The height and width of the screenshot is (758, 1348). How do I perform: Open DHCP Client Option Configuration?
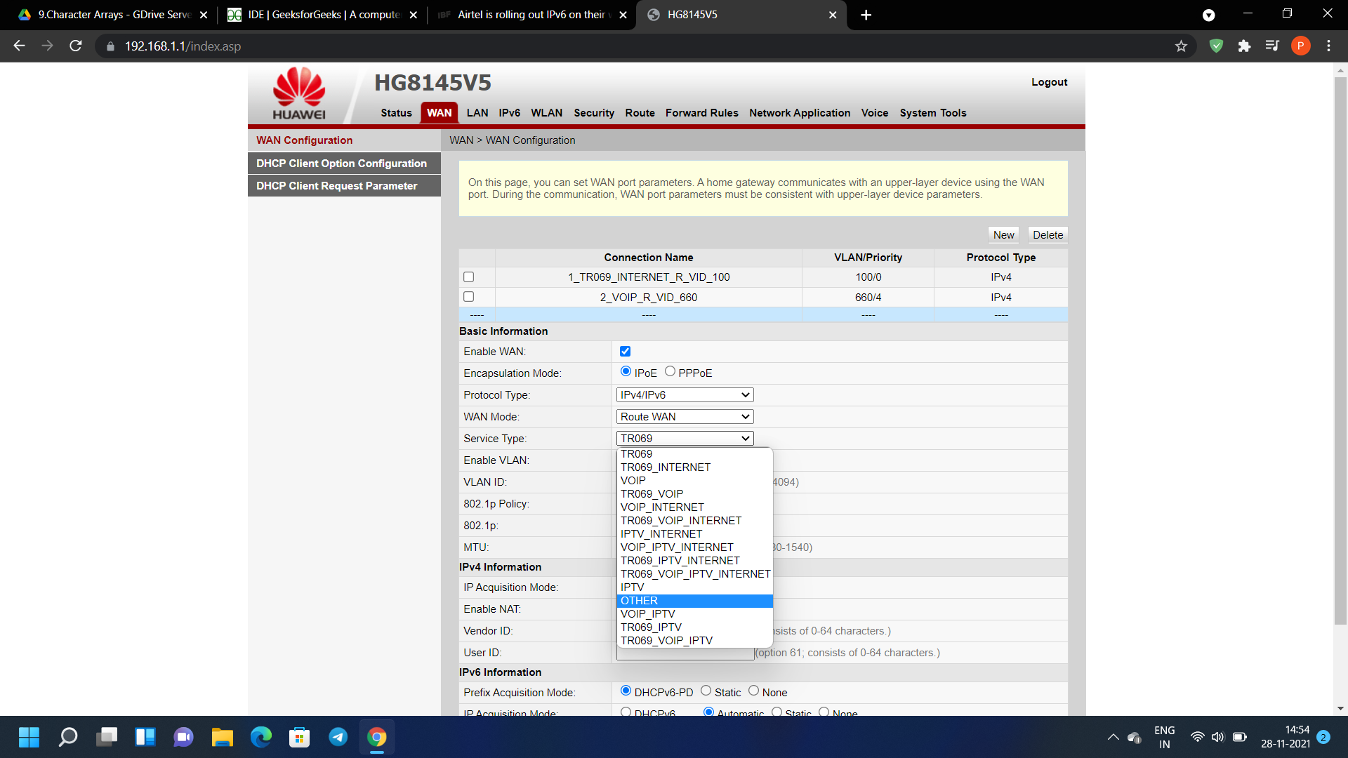(344, 164)
